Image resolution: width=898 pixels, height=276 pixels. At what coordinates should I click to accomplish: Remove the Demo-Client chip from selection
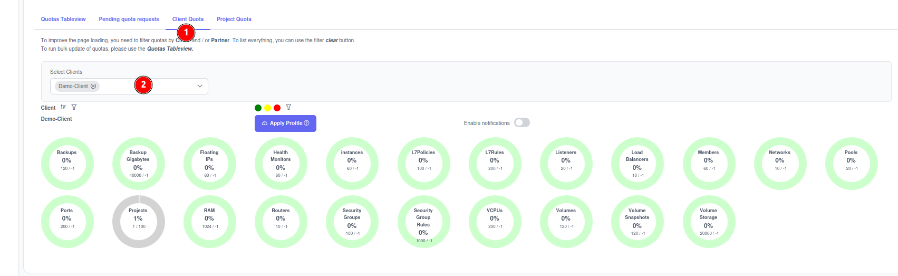pos(93,86)
